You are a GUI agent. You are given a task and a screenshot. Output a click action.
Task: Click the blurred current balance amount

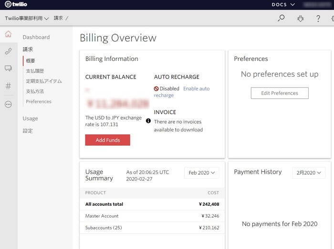[117, 103]
